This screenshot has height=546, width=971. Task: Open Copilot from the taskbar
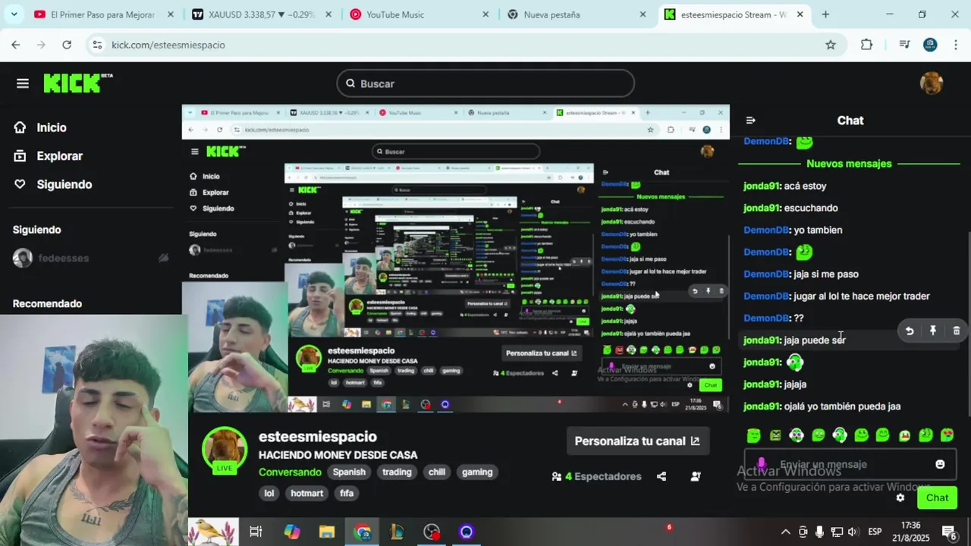pos(292,532)
